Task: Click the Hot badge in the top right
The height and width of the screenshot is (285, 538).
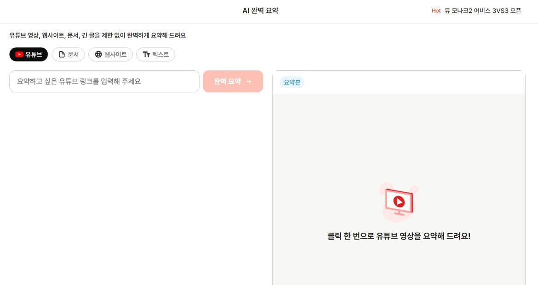Action: point(436,10)
